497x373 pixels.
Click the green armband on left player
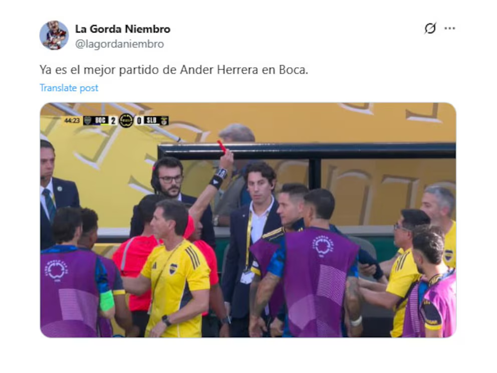pos(107,301)
